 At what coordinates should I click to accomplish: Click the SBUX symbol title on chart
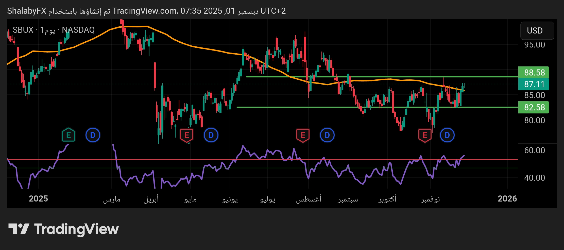coord(23,30)
